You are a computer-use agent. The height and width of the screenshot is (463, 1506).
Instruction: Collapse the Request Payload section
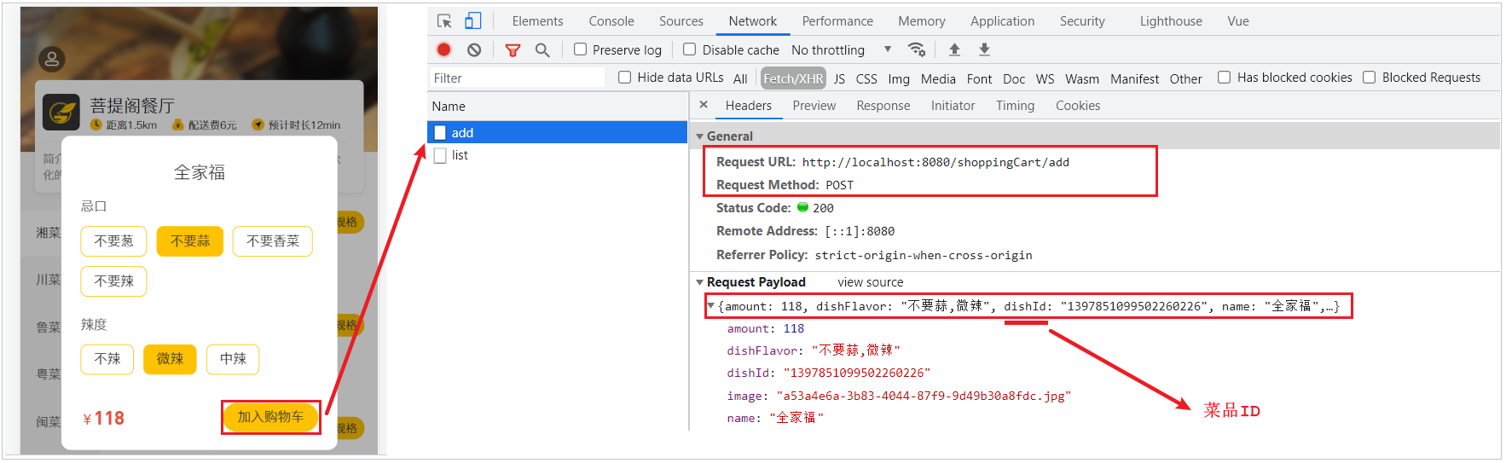pos(700,282)
